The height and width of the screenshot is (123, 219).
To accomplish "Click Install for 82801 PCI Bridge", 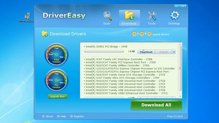I will click(164, 52).
